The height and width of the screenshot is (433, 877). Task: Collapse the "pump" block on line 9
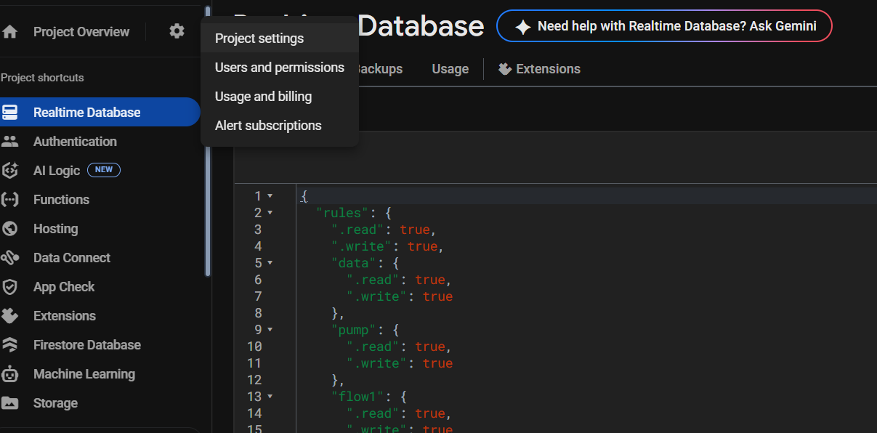[x=270, y=330]
